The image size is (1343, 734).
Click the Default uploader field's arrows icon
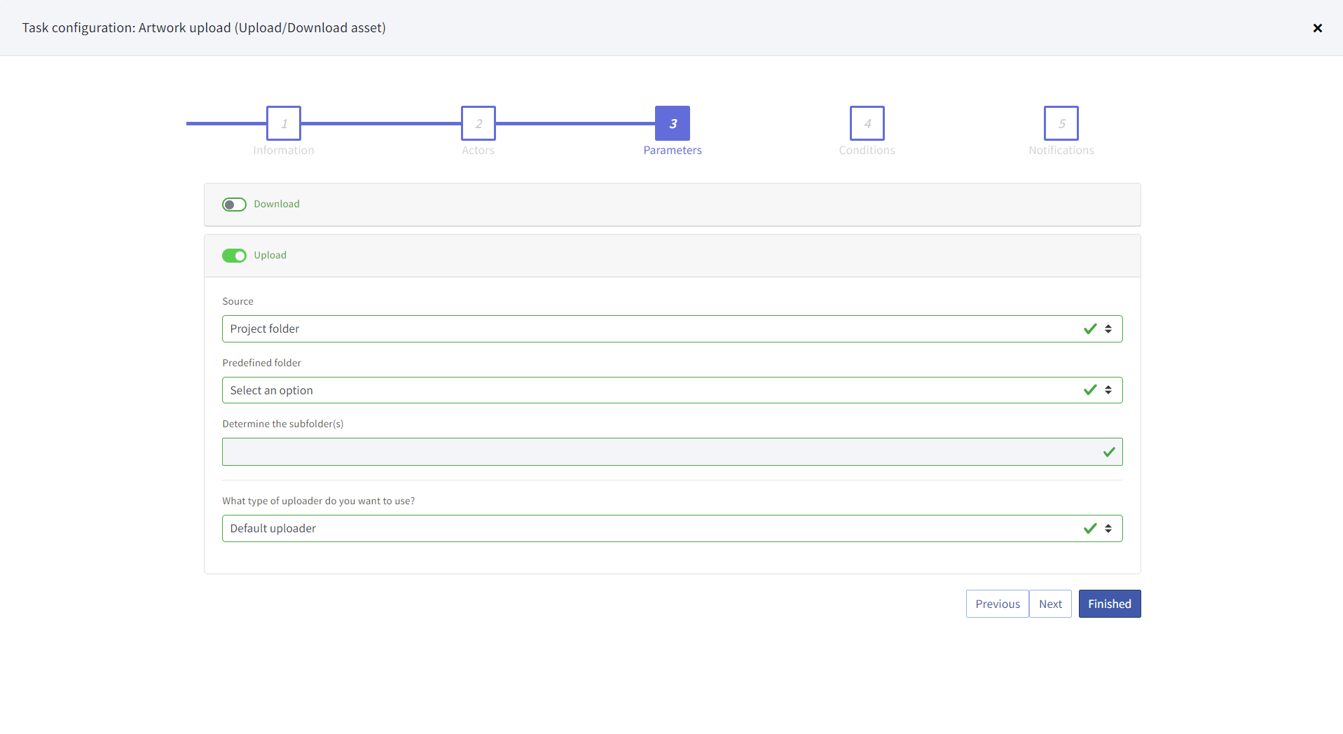(x=1108, y=529)
